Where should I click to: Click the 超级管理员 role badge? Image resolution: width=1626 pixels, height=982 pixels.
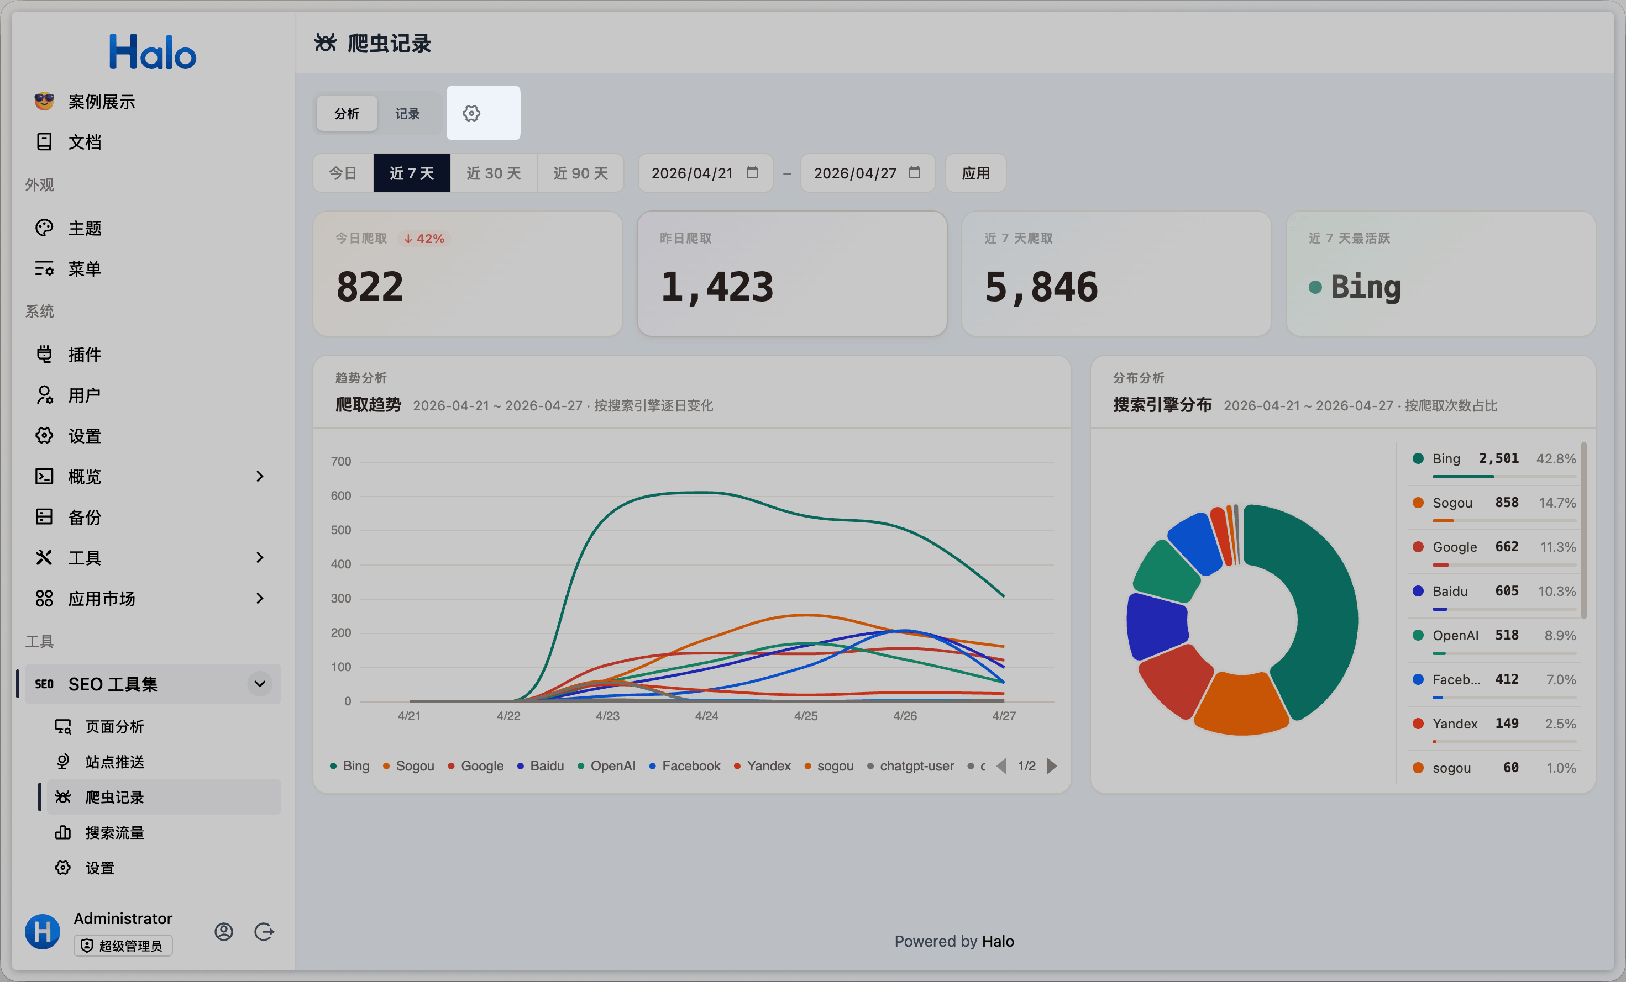click(123, 946)
